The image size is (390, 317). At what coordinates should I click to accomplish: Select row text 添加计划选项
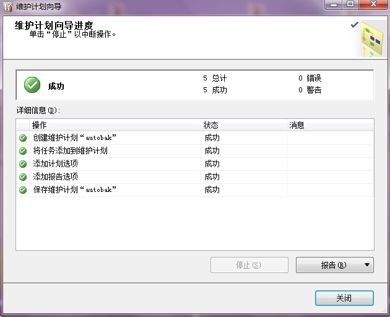pos(56,163)
